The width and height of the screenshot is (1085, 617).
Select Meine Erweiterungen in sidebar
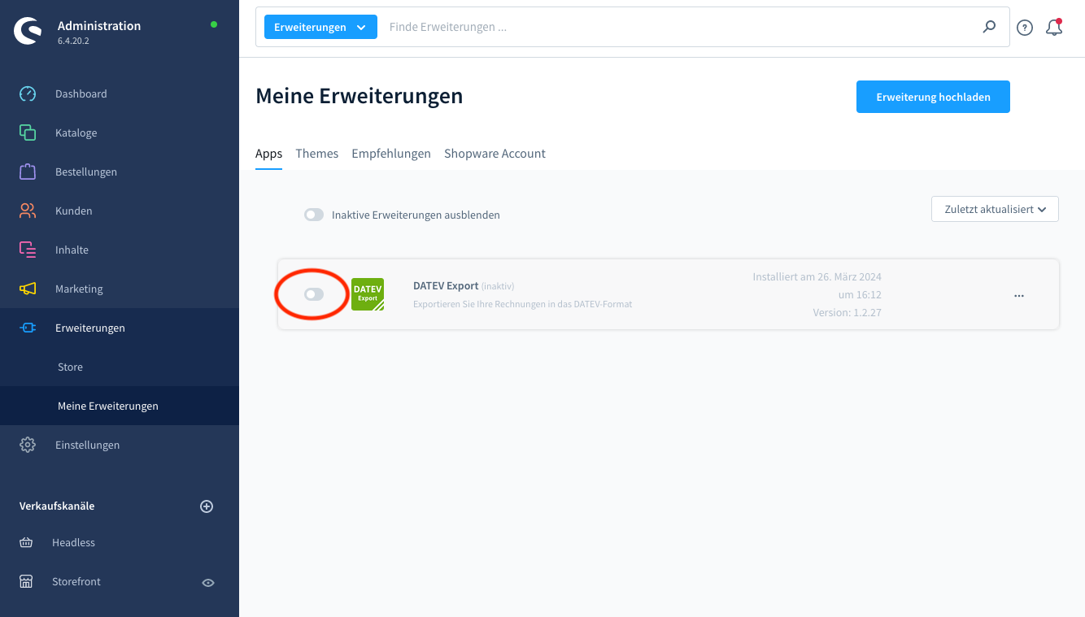click(x=120, y=406)
